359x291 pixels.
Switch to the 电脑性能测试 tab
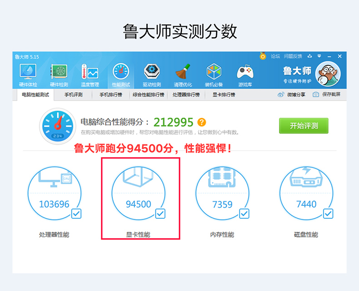[x=35, y=95]
